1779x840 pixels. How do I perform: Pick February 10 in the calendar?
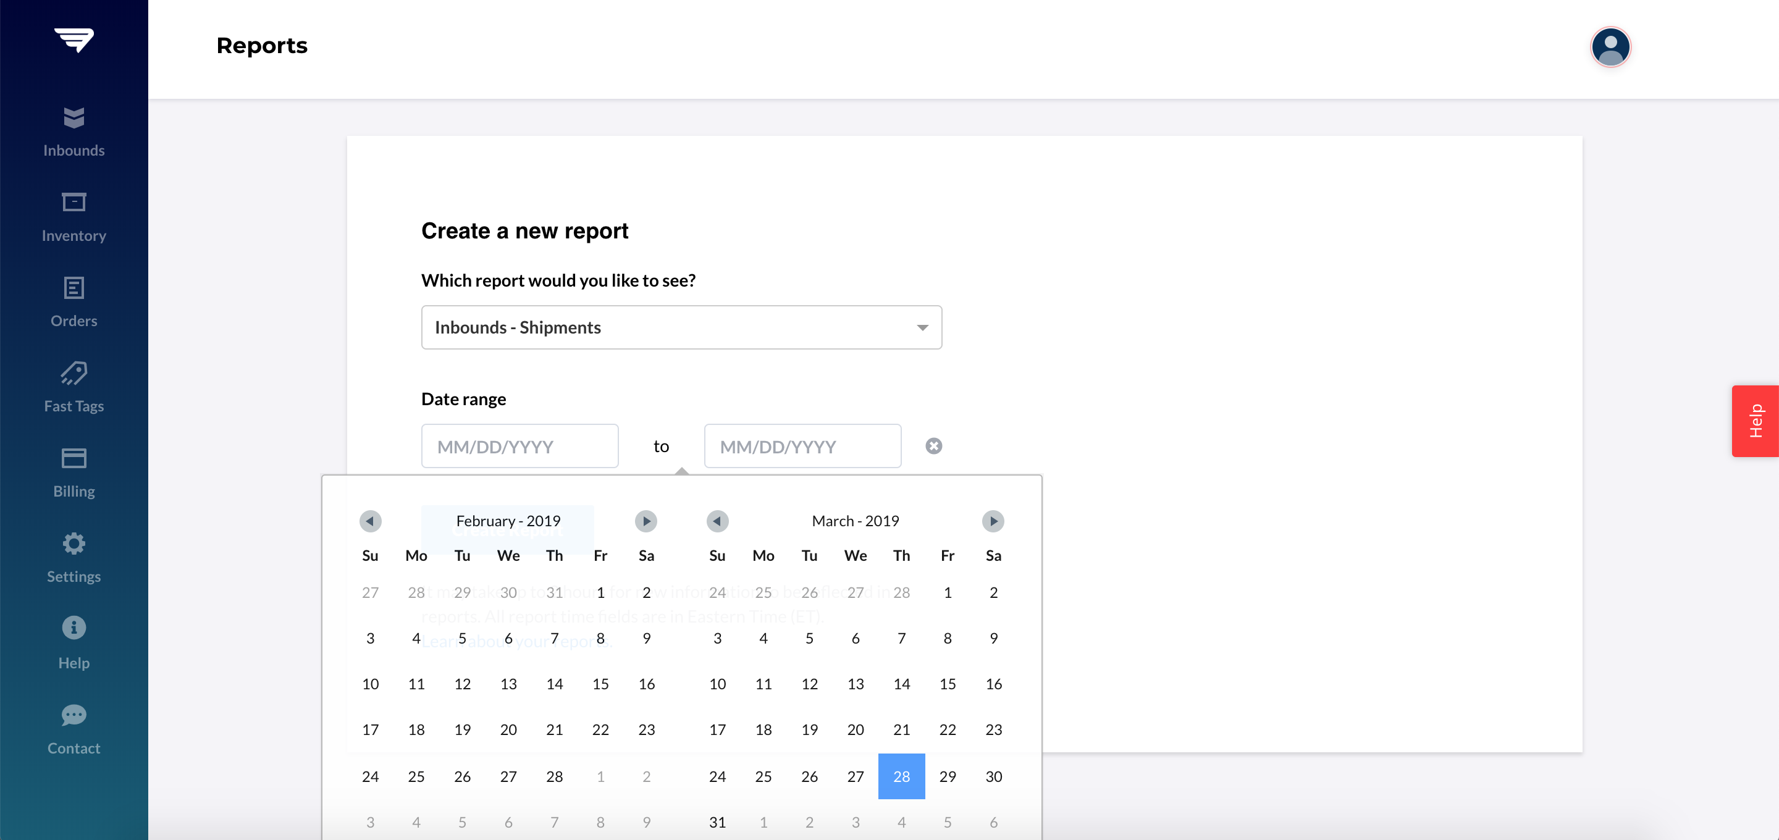click(370, 684)
